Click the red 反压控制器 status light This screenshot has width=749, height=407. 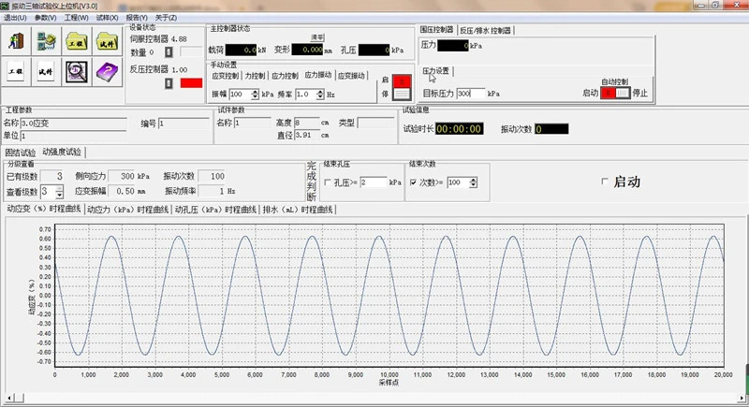[x=191, y=83]
